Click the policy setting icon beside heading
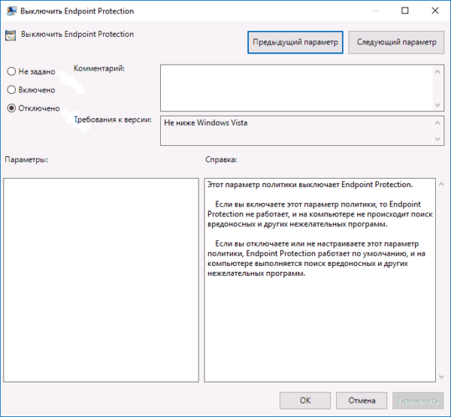Screen dimensions: 451x417 11,35
